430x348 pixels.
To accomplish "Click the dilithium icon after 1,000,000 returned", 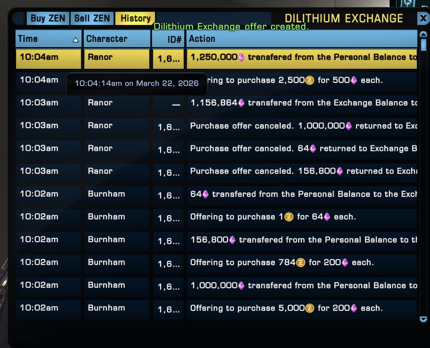I will click(349, 126).
